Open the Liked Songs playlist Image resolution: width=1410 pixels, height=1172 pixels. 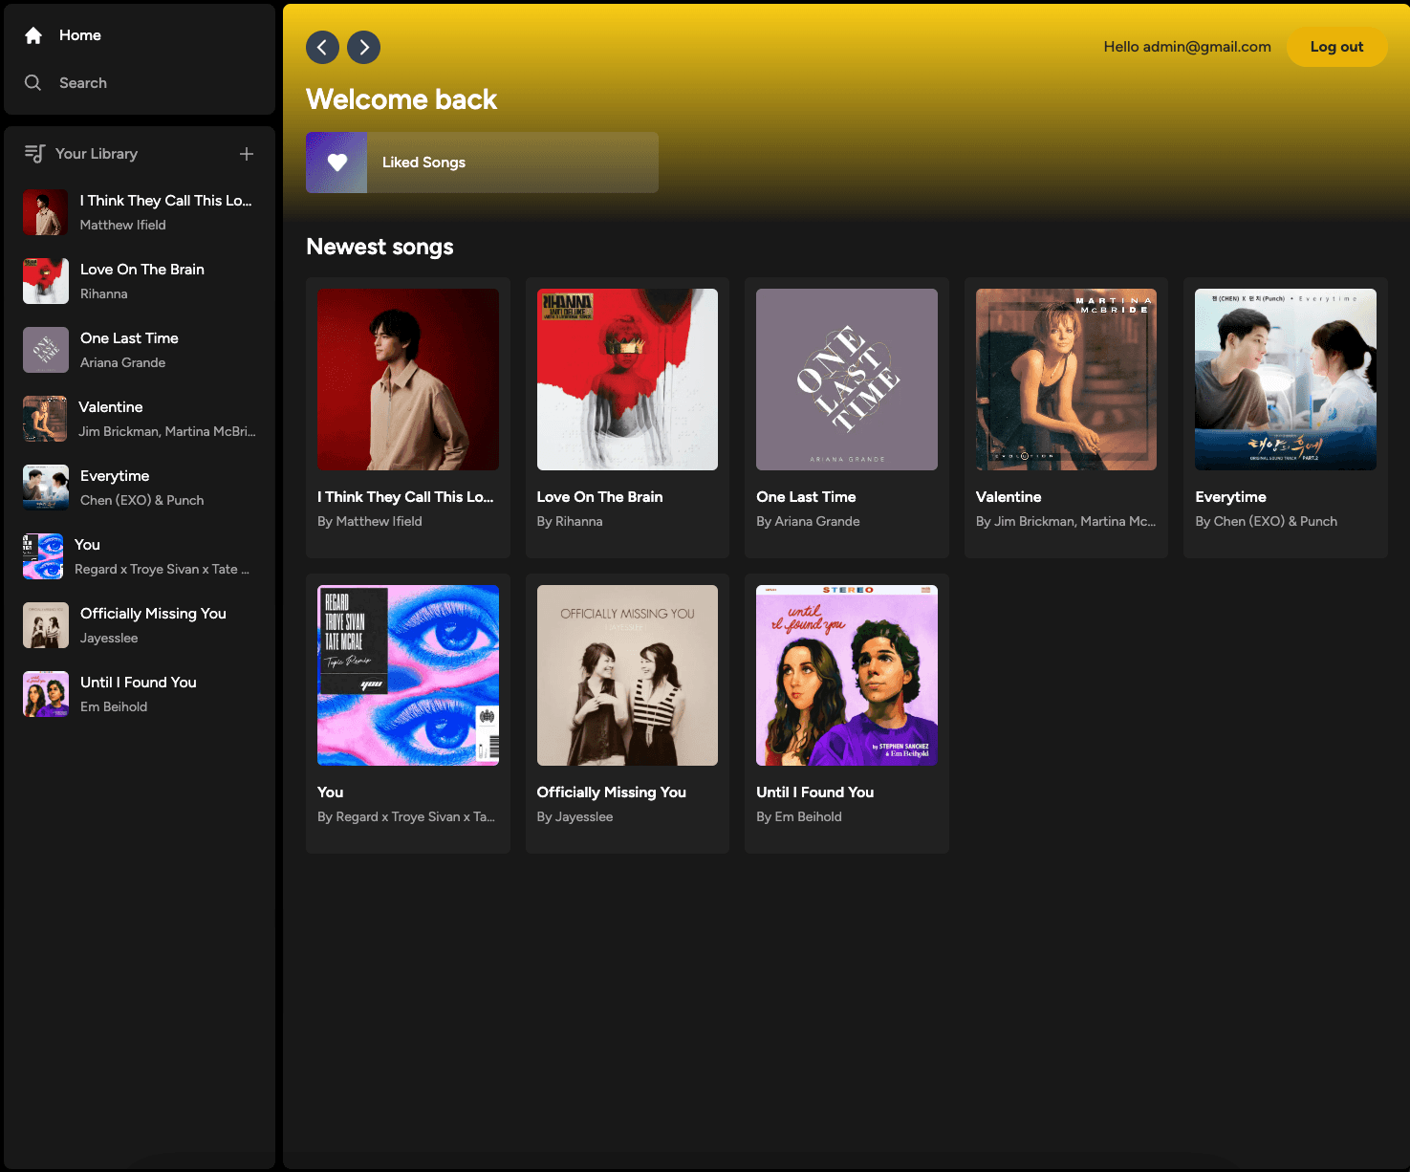tap(482, 163)
